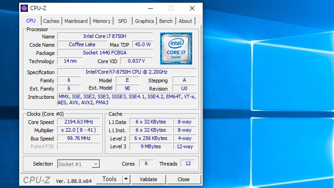This screenshot has width=334, height=188.
Task: Open the Memory tab
Action: (x=102, y=21)
